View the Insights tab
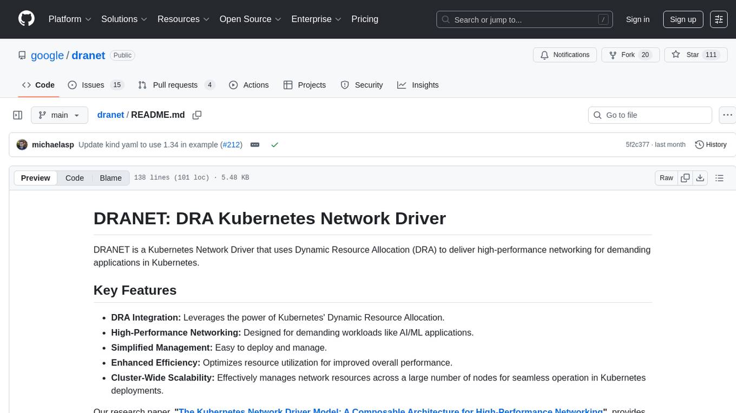The height and width of the screenshot is (413, 736). point(418,85)
